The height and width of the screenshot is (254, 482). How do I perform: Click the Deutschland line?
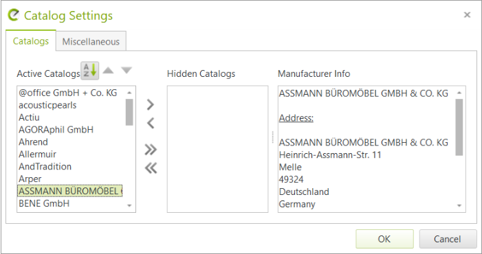(305, 192)
